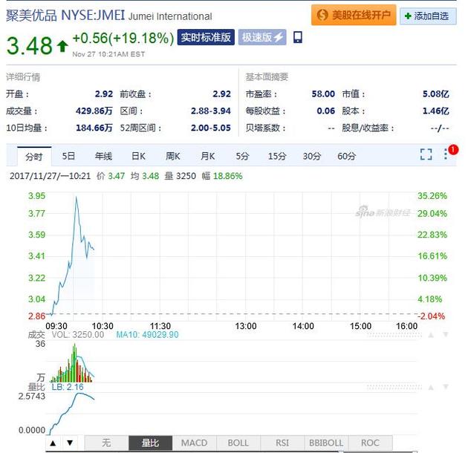The width and height of the screenshot is (468, 453).
Task: Click the 52周区间 value 2.00-5.05
Action: tap(211, 128)
